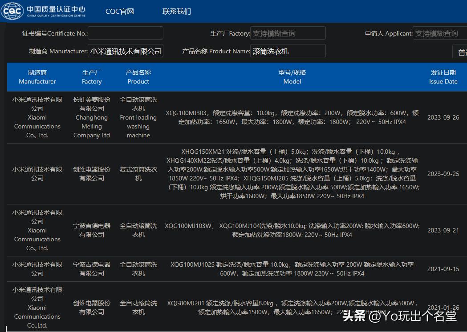
Task: Click the Changhong Meiling Company Ltd factory cell
Action: pos(92,117)
